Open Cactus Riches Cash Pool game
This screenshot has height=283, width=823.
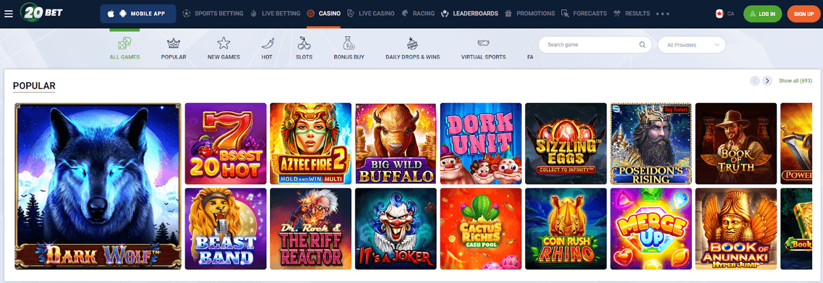481,229
